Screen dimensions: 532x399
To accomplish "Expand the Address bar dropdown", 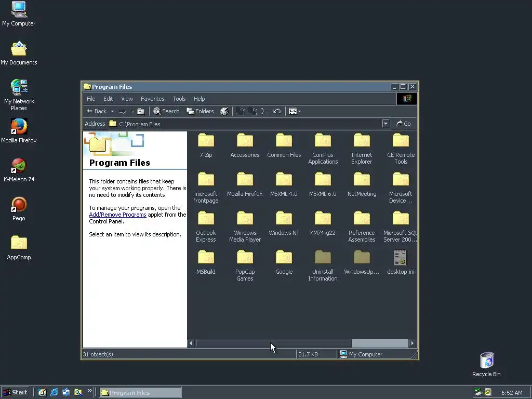I will pyautogui.click(x=385, y=124).
